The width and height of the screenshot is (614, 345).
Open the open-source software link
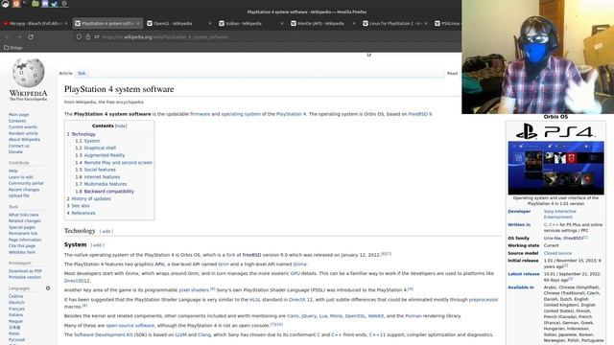(x=130, y=326)
